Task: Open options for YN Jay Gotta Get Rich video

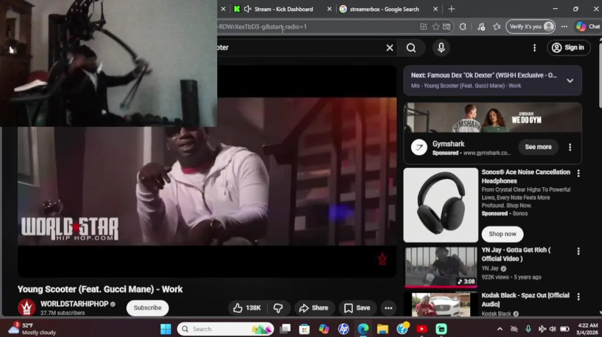Action: point(578,251)
